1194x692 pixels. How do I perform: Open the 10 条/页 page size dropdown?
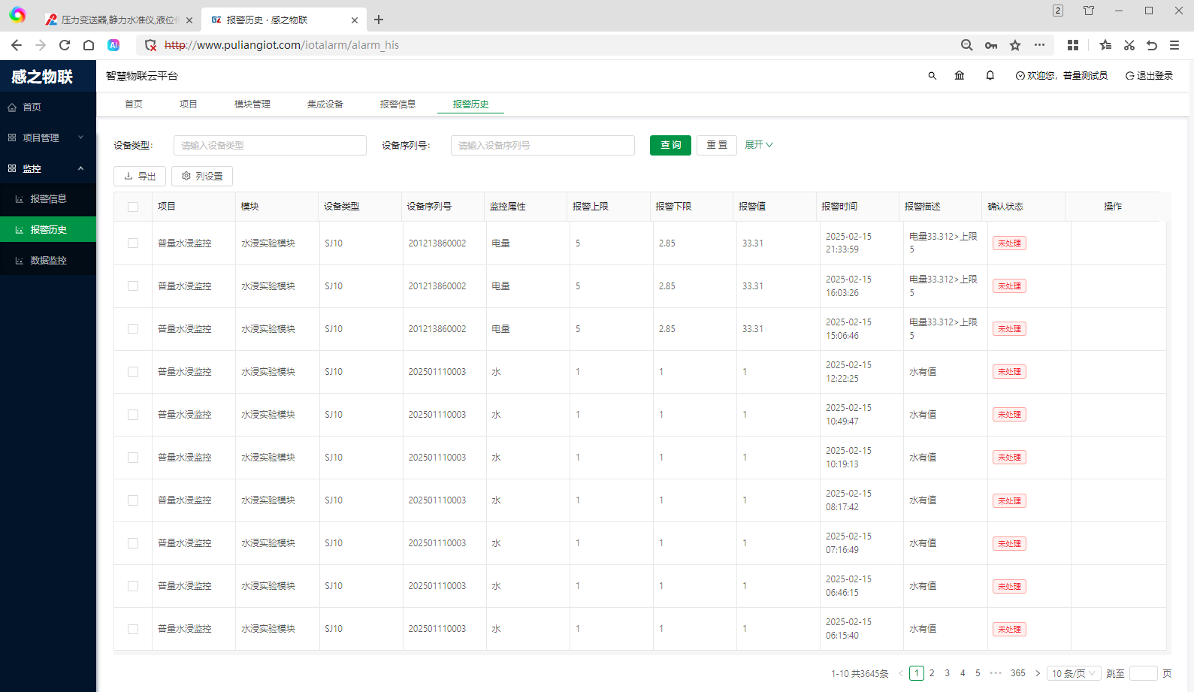(x=1073, y=673)
